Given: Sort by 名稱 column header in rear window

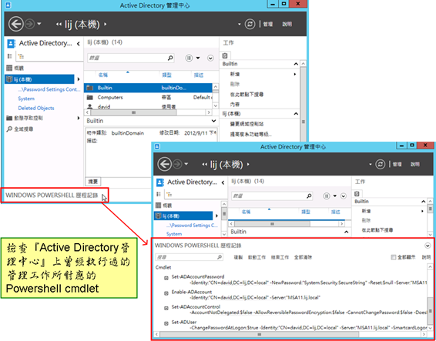Looking at the screenshot, I should tap(103, 75).
